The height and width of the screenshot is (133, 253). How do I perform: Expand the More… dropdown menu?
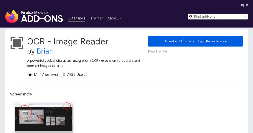(115, 18)
